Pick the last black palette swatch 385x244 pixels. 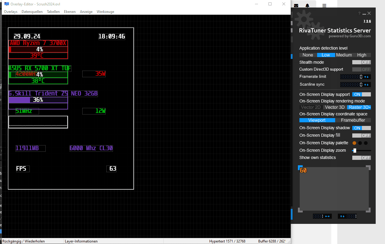click(x=366, y=143)
